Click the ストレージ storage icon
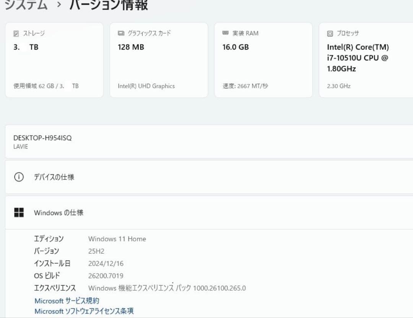 pyautogui.click(x=16, y=33)
